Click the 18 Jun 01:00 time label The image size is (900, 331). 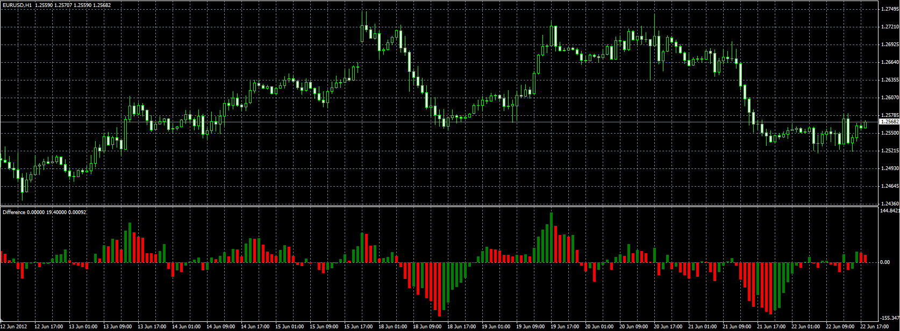tap(393, 327)
